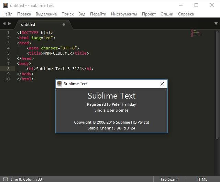Click the editor vertical scrollbar
220x182 pixels.
217,85
